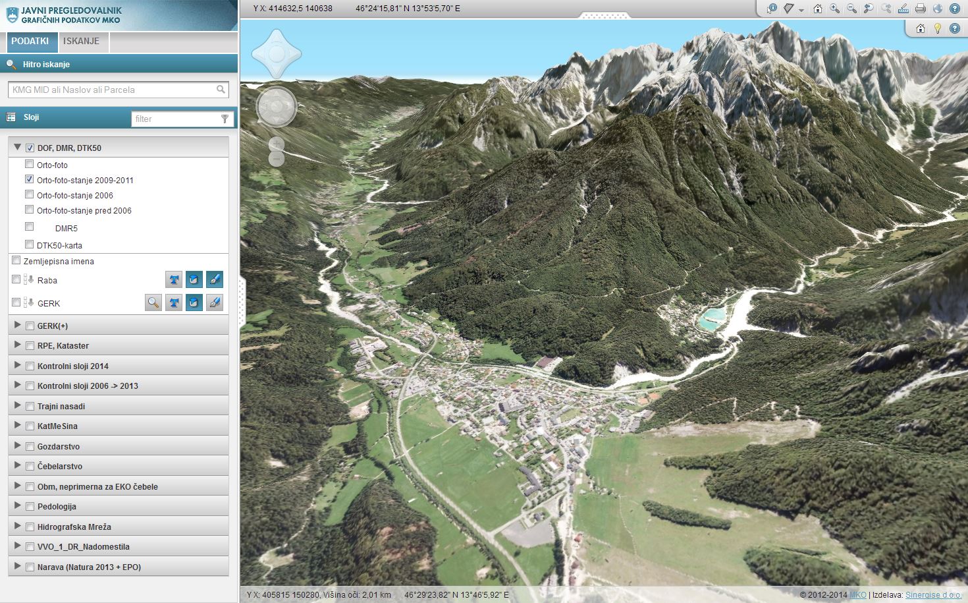Viewport: 968px width, 603px height.
Task: Enable Orto-foto-stanje 2006 layer
Action: click(x=29, y=194)
